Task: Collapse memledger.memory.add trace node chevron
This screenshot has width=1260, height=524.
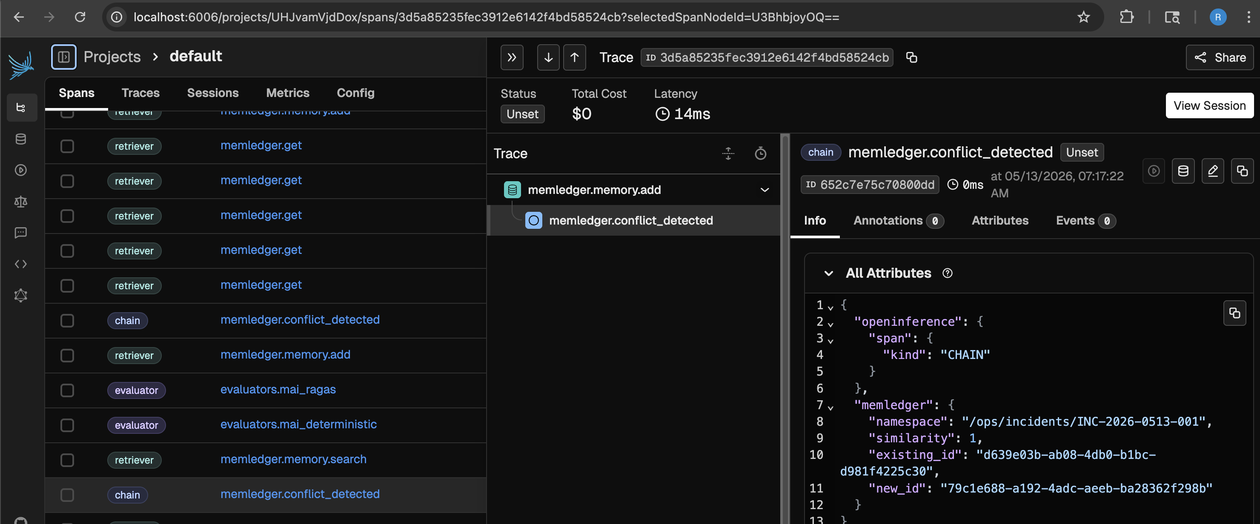Action: [765, 190]
